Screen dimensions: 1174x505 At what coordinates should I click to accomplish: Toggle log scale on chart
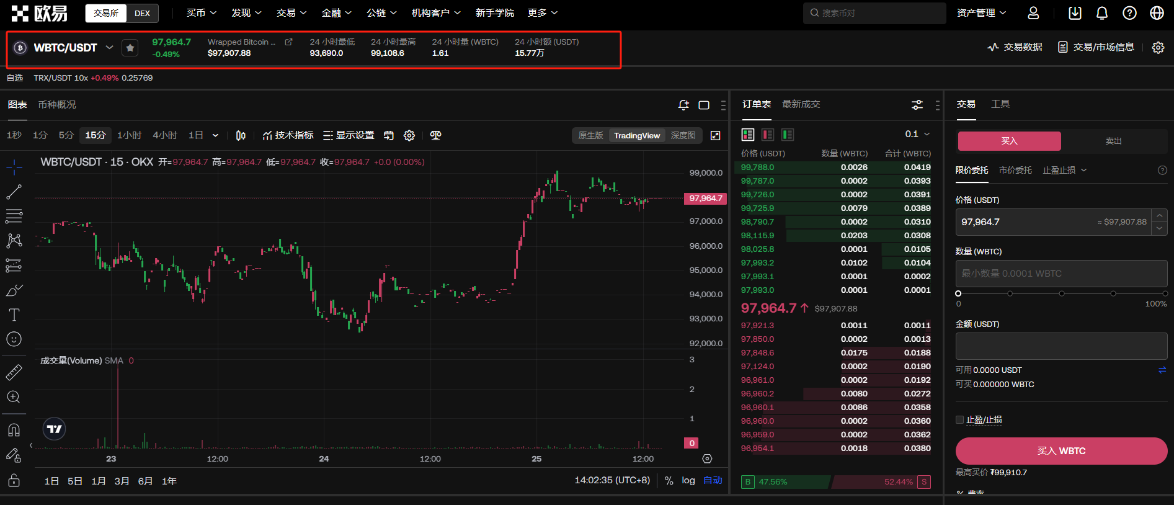[688, 480]
